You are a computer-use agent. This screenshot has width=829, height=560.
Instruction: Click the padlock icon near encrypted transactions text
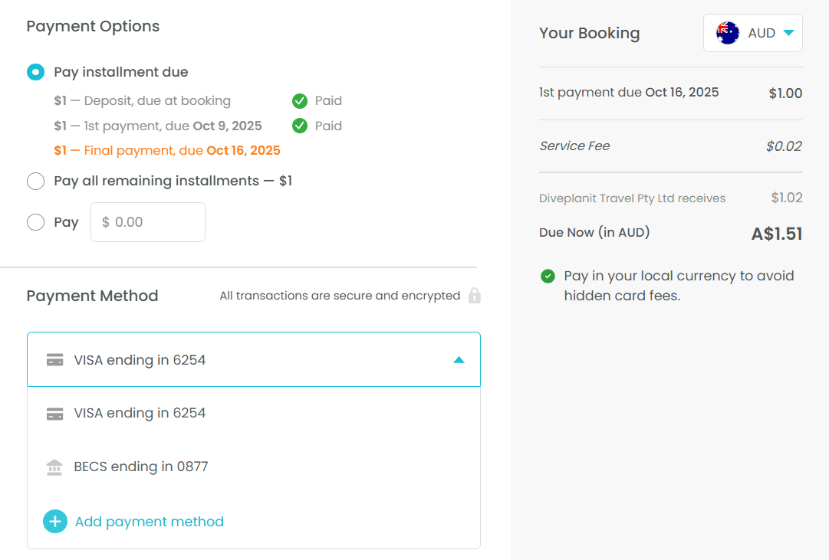tap(474, 295)
